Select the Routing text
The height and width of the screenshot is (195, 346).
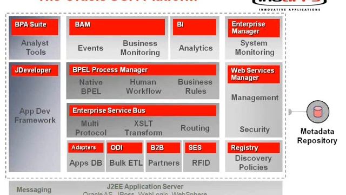(x=195, y=128)
